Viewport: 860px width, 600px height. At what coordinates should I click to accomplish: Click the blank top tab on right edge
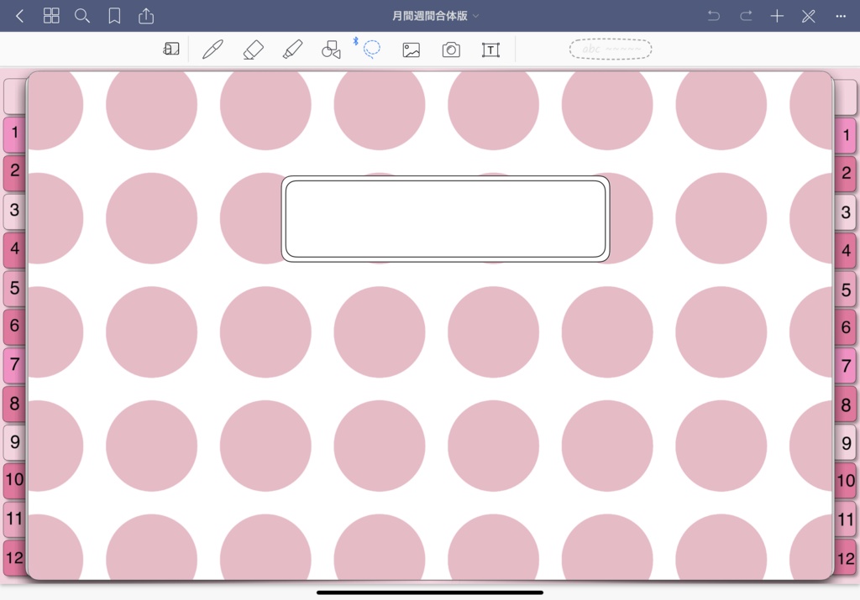point(846,97)
